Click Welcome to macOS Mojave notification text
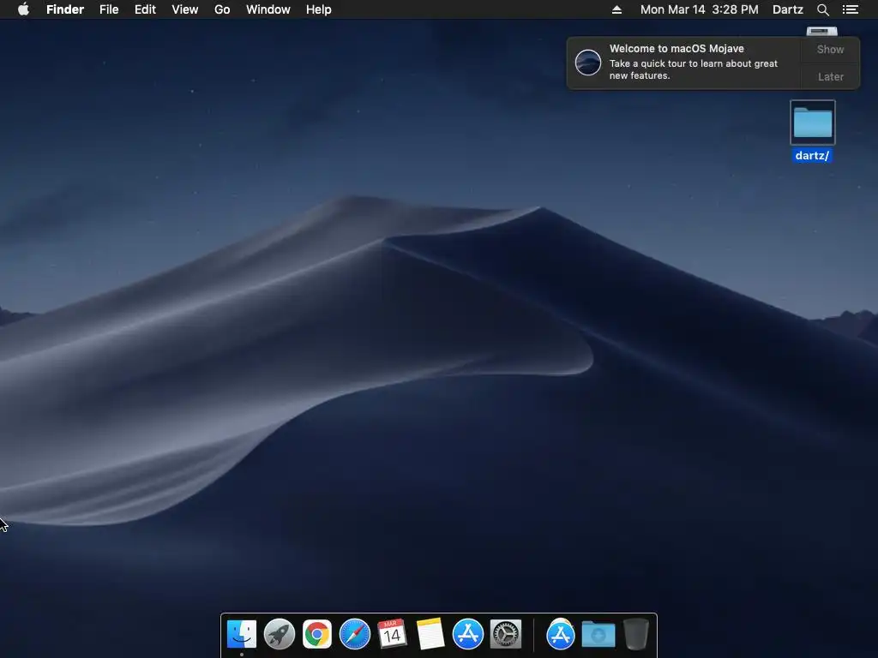 (x=677, y=49)
